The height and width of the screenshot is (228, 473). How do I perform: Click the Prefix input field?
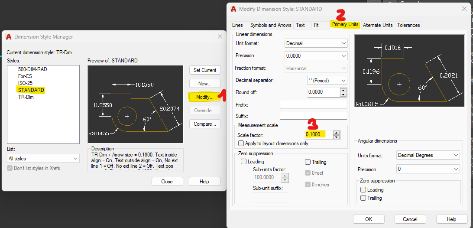[314, 104]
